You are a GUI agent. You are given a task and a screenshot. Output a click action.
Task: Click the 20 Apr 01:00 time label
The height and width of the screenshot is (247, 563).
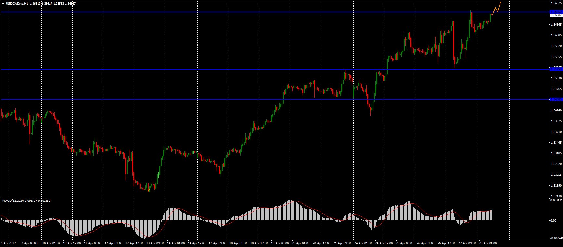(301, 243)
